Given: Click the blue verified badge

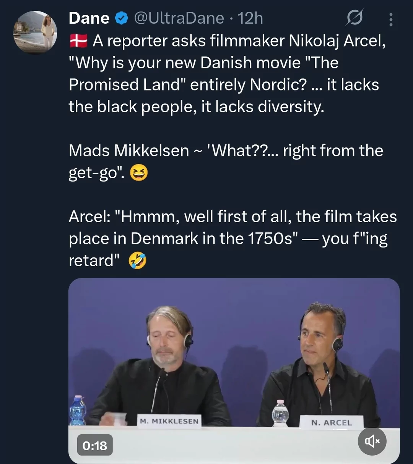Looking at the screenshot, I should pyautogui.click(x=122, y=18).
